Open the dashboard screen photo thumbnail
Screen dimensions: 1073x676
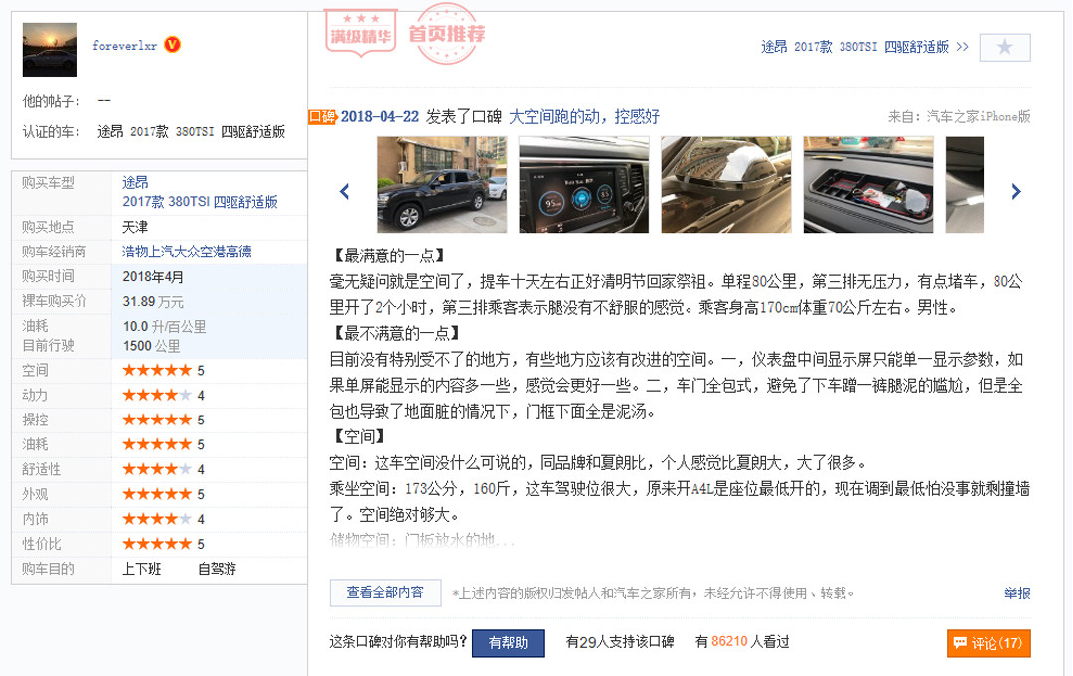(583, 185)
